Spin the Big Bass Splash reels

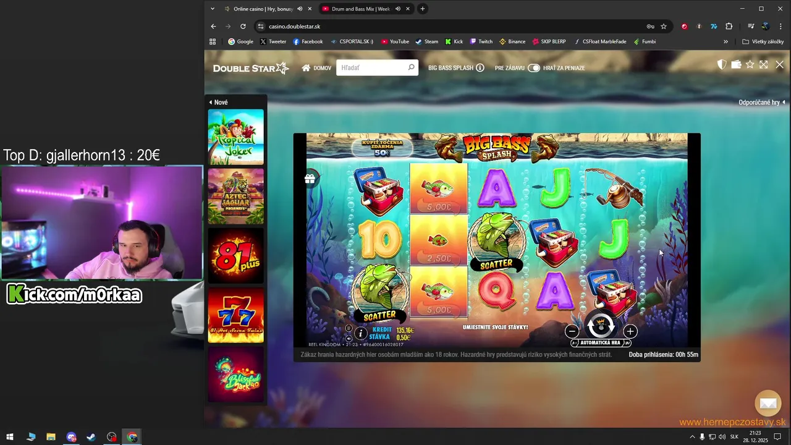tap(600, 326)
